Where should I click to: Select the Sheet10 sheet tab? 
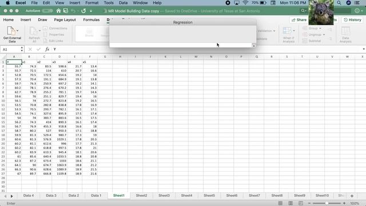point(322,196)
